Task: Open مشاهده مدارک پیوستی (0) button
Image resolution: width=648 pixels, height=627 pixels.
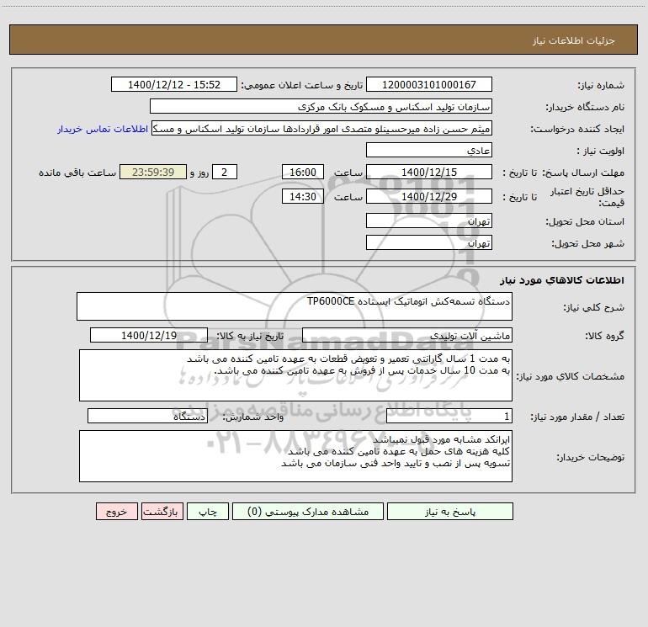Action: pos(308,511)
